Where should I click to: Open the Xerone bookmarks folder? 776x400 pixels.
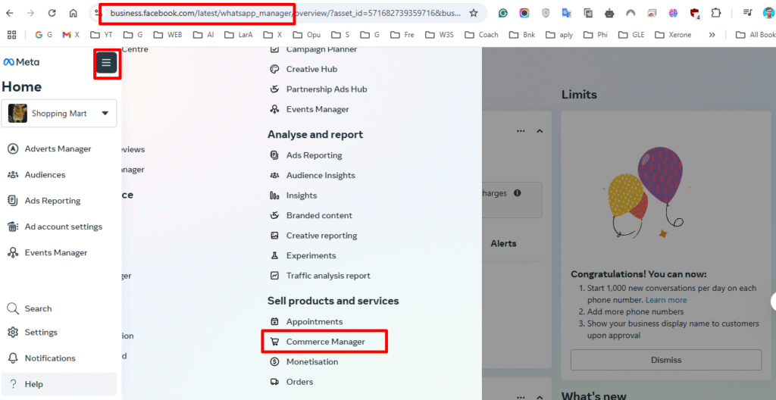673,35
